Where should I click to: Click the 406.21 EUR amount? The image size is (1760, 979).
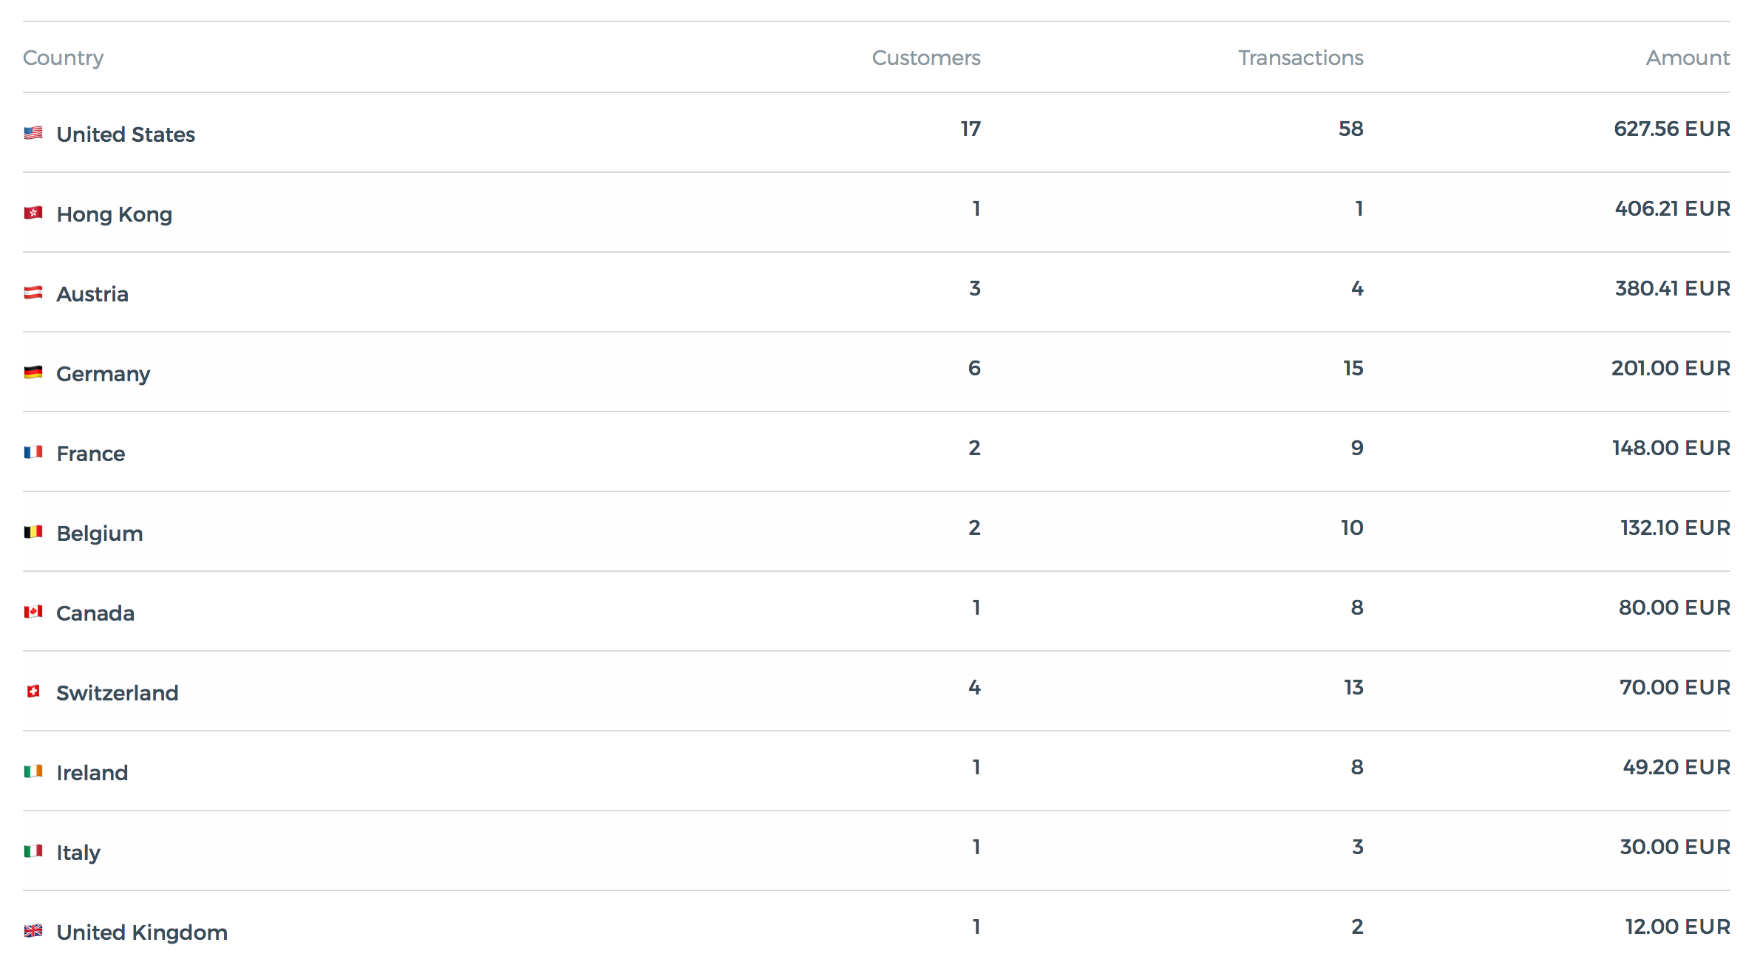[1673, 208]
